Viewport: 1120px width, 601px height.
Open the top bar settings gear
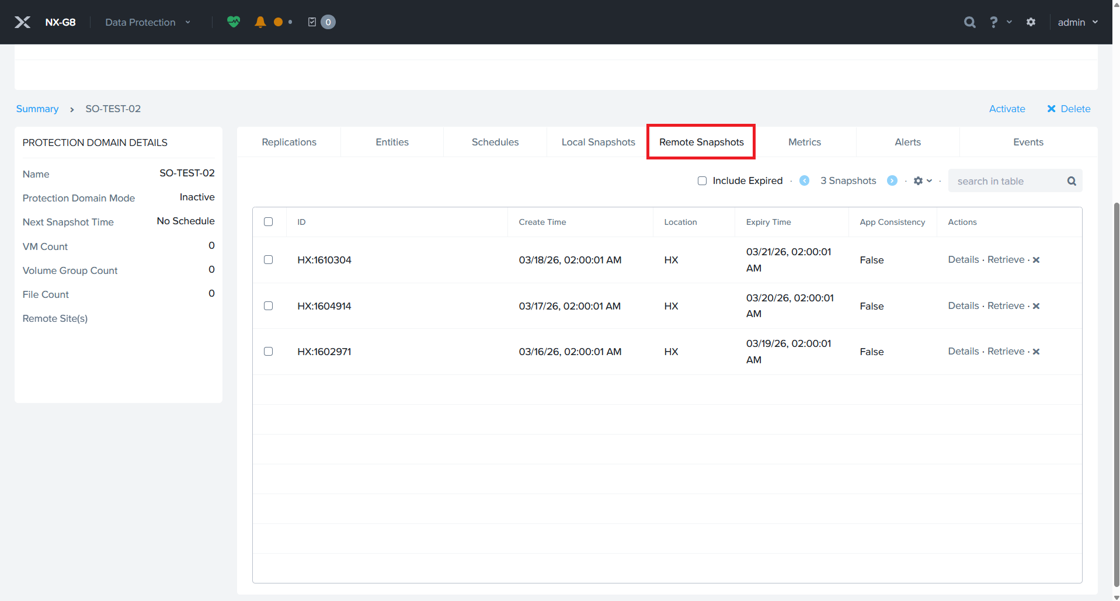[x=1031, y=22]
